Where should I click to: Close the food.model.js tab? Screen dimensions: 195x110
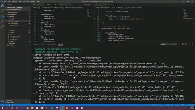tap(58, 5)
